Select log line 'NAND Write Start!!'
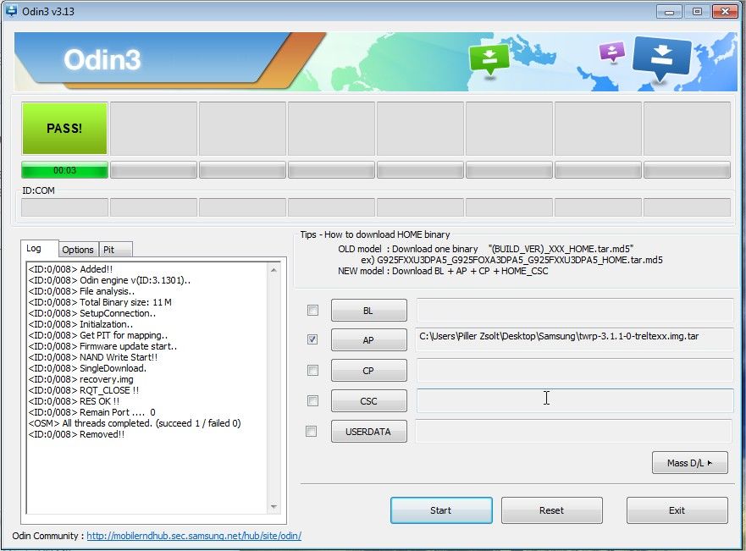This screenshot has width=746, height=551. [x=93, y=357]
